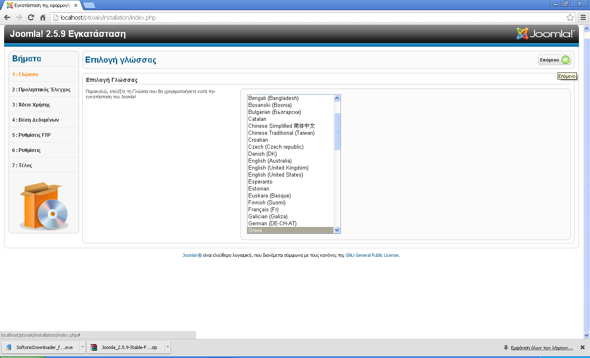
Task: Open SoftonicDownloader exe download item
Action: 40,347
